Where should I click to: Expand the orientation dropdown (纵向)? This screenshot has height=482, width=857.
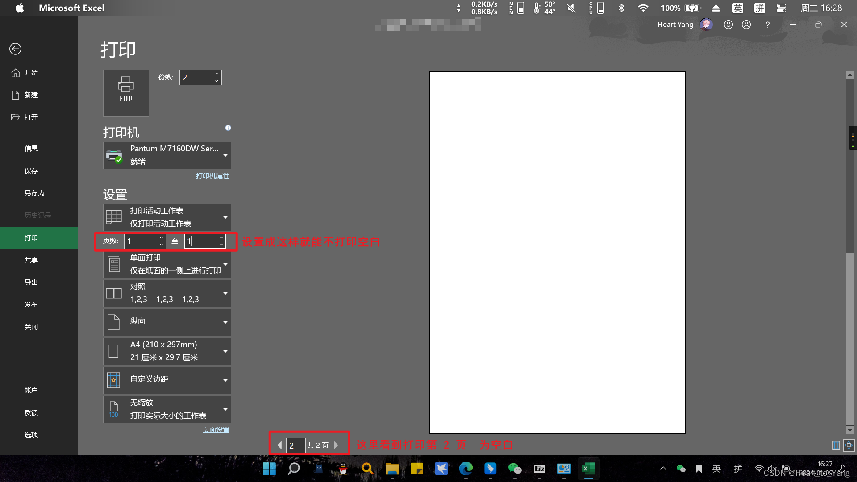click(167, 322)
